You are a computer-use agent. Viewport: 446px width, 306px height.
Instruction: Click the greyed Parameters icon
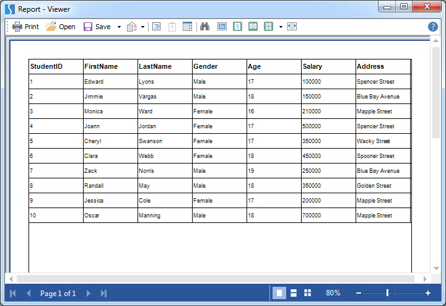pos(172,27)
